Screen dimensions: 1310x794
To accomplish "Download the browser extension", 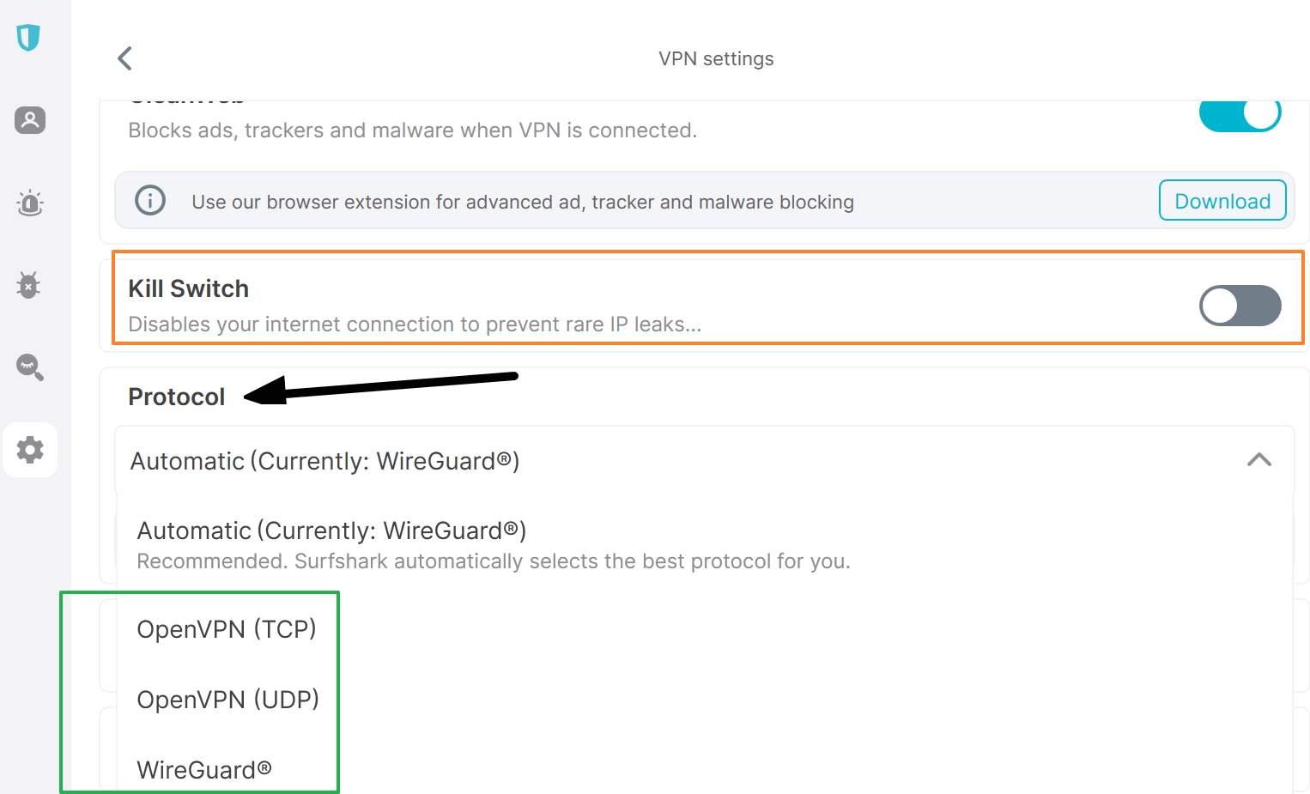I will pyautogui.click(x=1222, y=201).
